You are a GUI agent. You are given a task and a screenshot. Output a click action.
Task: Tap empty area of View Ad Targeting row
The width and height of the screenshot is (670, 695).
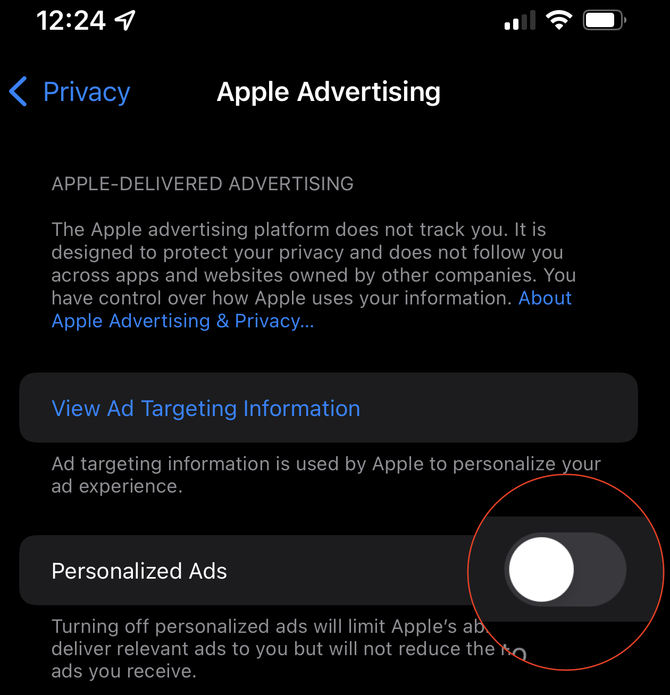coord(499,408)
